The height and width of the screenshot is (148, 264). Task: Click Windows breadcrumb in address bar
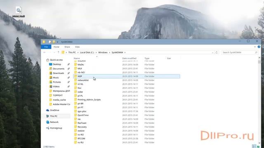[x=103, y=52]
